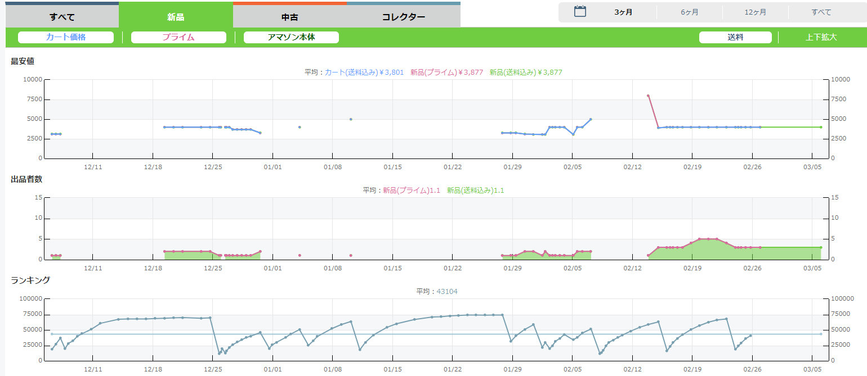Switch to the すべて condition tab
This screenshot has height=376, width=867.
pyautogui.click(x=62, y=17)
